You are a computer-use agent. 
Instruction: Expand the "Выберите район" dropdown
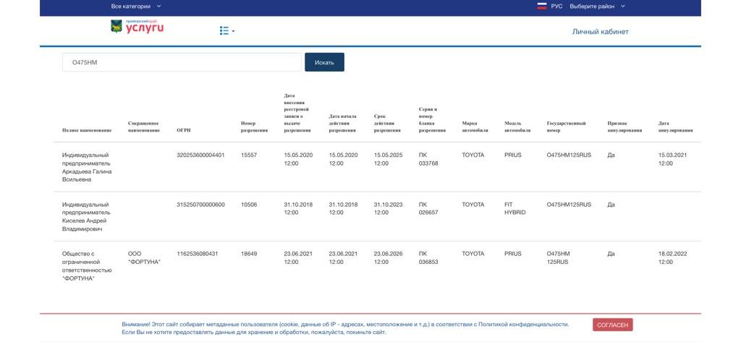[x=597, y=7]
